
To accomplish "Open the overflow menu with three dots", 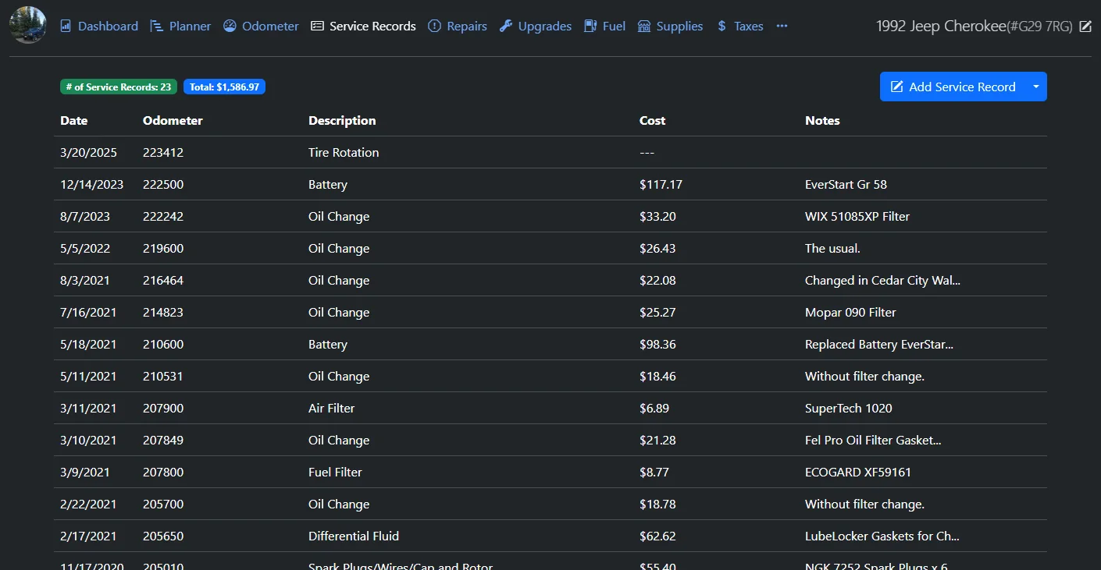I will point(782,27).
